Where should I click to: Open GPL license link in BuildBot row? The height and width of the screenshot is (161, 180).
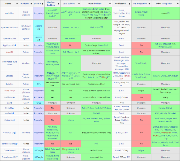coord(39,84)
